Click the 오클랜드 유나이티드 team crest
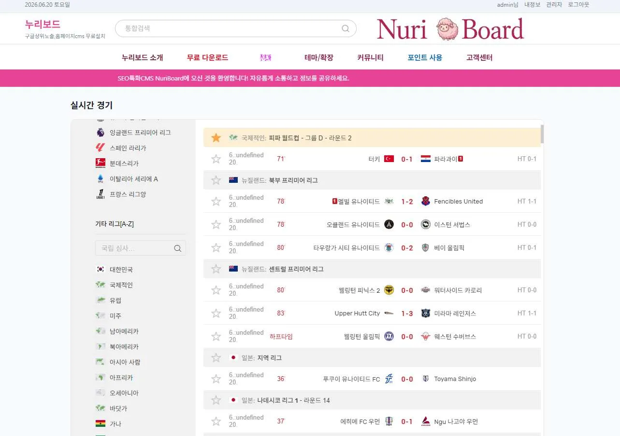Viewport: 620px width, 436px height. pos(389,224)
